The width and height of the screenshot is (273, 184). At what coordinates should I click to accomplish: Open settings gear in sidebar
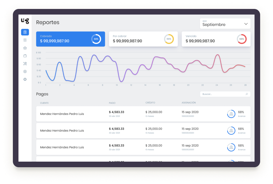[x=25, y=72]
